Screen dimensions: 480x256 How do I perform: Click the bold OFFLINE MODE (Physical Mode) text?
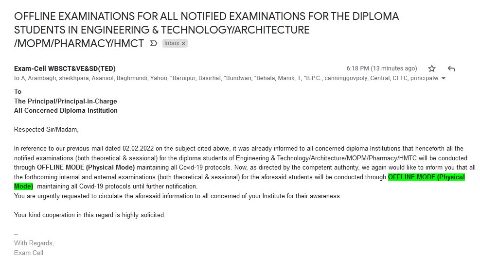pos(86,168)
